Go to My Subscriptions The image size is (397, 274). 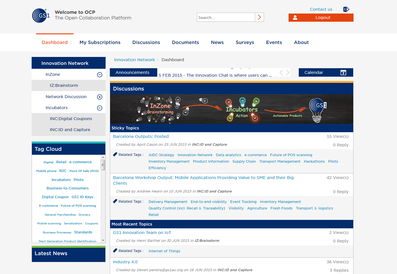pos(100,42)
